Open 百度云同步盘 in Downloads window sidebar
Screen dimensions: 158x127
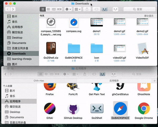21,48
